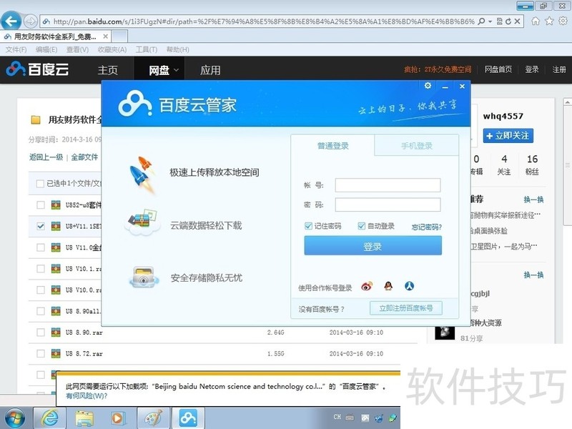Uncheck the U8+V11.1 file checkbox
The image size is (572, 429).
[x=40, y=227]
